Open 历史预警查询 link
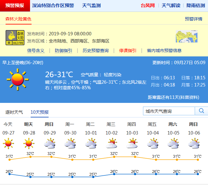 tap(96, 51)
